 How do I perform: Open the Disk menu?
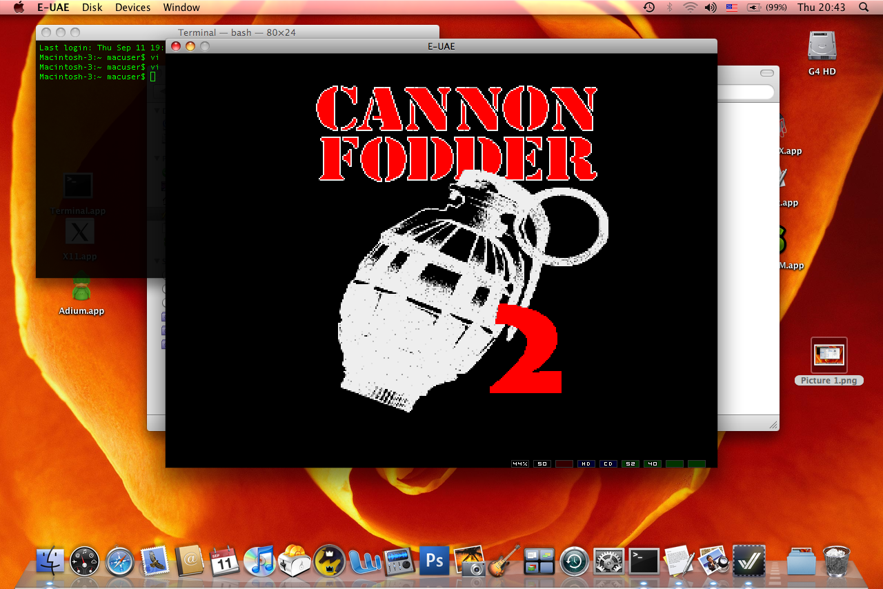point(92,8)
